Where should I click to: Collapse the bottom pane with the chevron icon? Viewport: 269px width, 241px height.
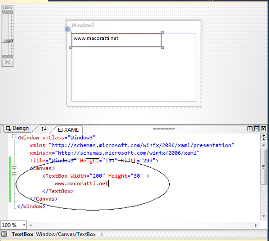[x=264, y=129]
